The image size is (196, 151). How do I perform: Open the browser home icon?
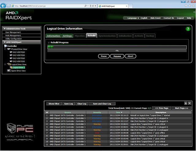[186, 6]
